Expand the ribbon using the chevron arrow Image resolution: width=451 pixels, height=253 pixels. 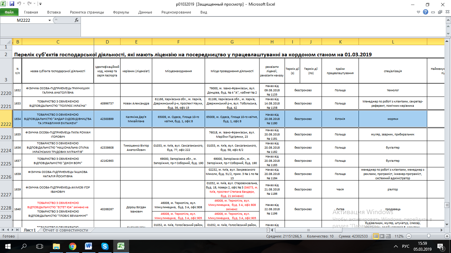(418, 12)
